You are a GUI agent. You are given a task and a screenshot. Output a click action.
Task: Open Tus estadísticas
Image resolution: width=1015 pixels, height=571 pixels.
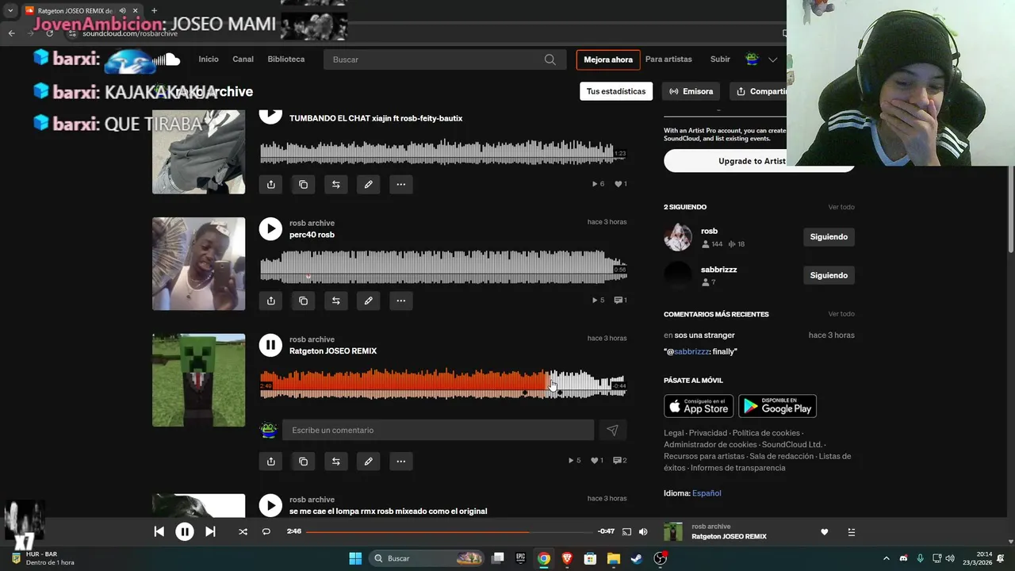click(616, 91)
